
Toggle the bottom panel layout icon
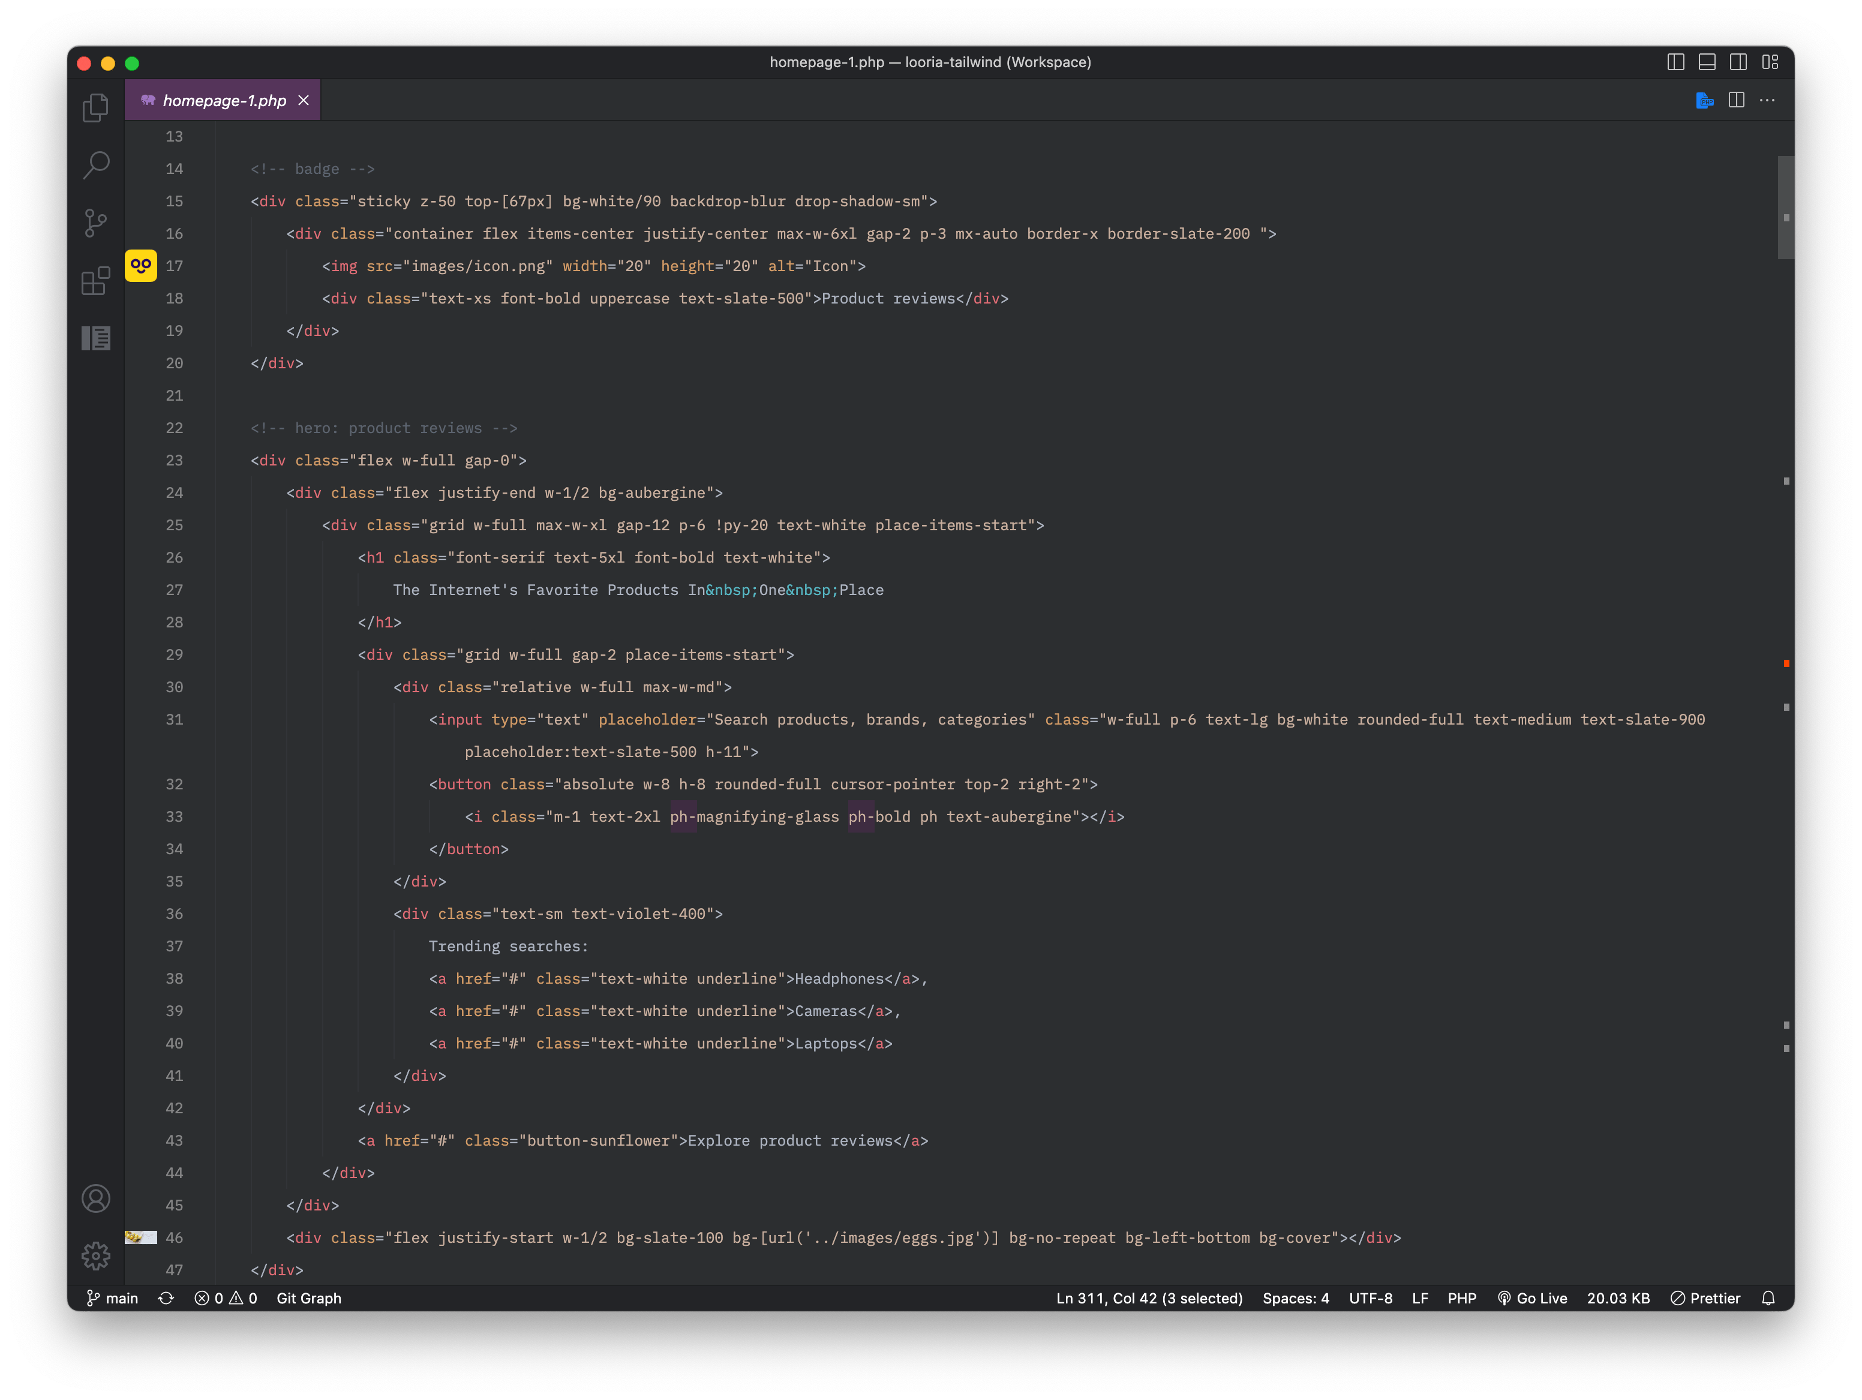(1706, 62)
